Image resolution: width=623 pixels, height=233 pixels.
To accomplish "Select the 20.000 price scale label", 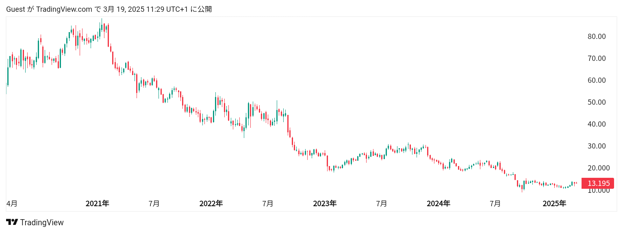I will [599, 168].
